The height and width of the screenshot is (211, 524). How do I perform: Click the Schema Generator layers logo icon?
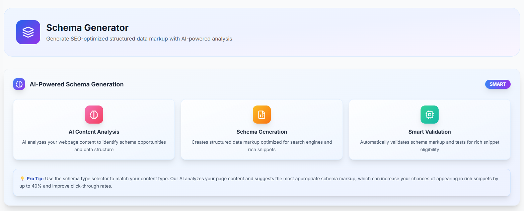[28, 32]
